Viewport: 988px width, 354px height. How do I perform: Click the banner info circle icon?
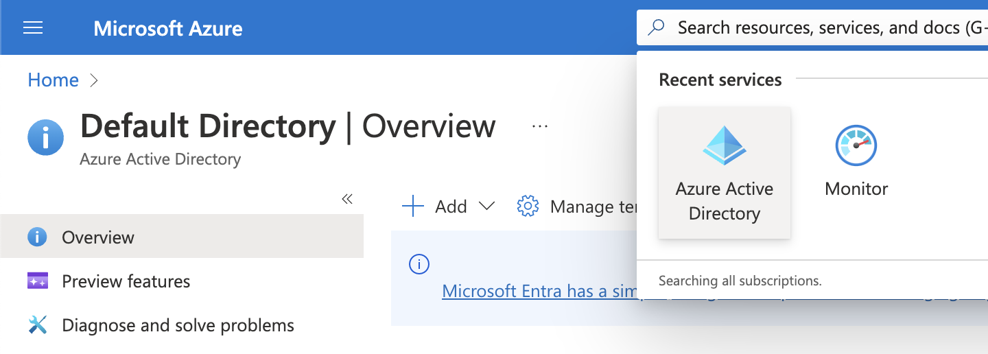(x=419, y=264)
